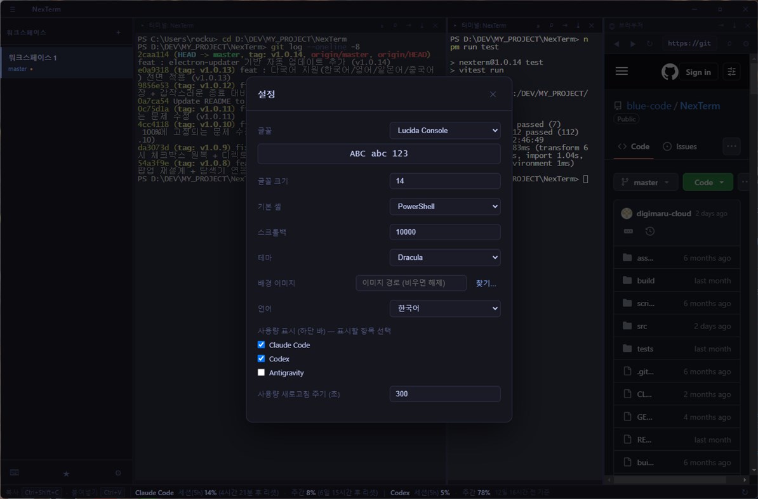Open the GitHub page hamburger menu
This screenshot has height=499, width=758.
tap(622, 72)
